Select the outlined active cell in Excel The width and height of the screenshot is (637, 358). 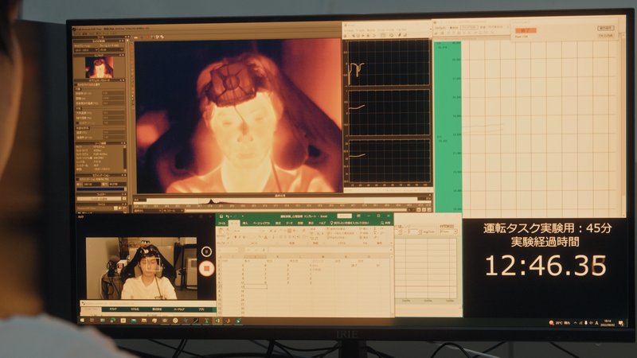tap(255, 286)
